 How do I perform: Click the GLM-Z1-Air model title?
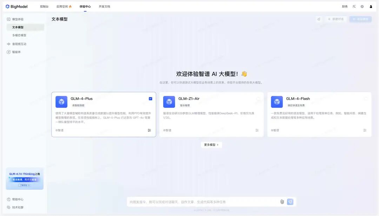point(189,99)
